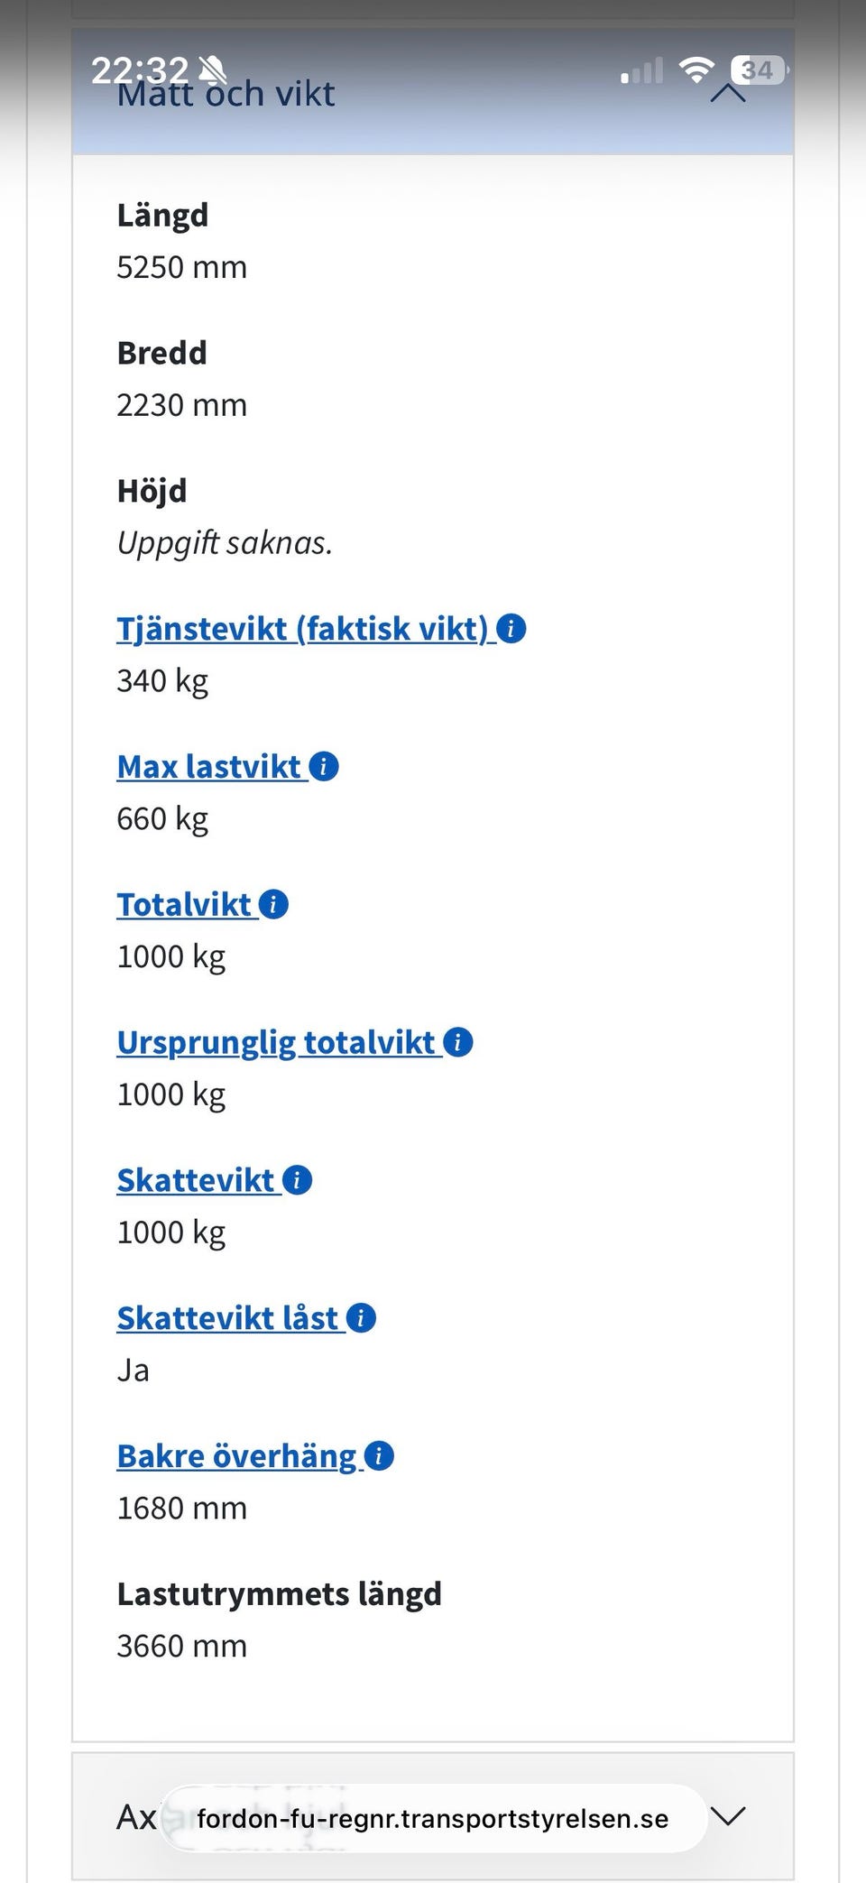Viewport: 866px width, 1883px height.
Task: Open info icon beside Totalvikt
Action: coord(273,904)
